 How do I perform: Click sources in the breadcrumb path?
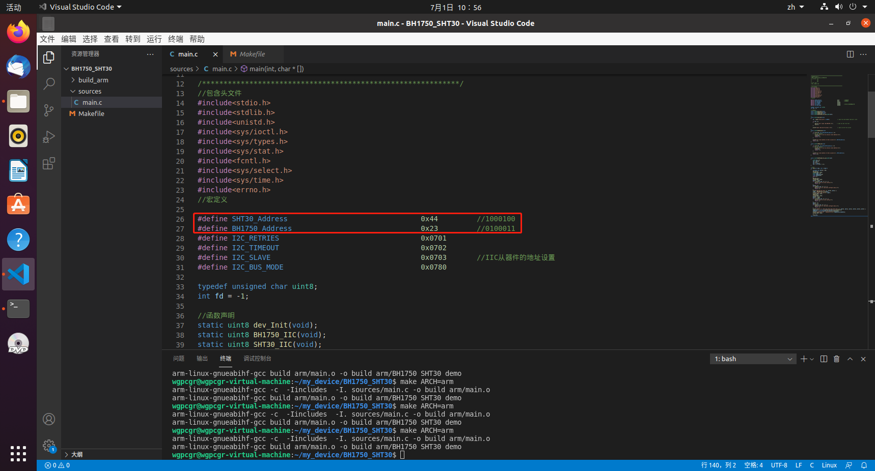182,69
